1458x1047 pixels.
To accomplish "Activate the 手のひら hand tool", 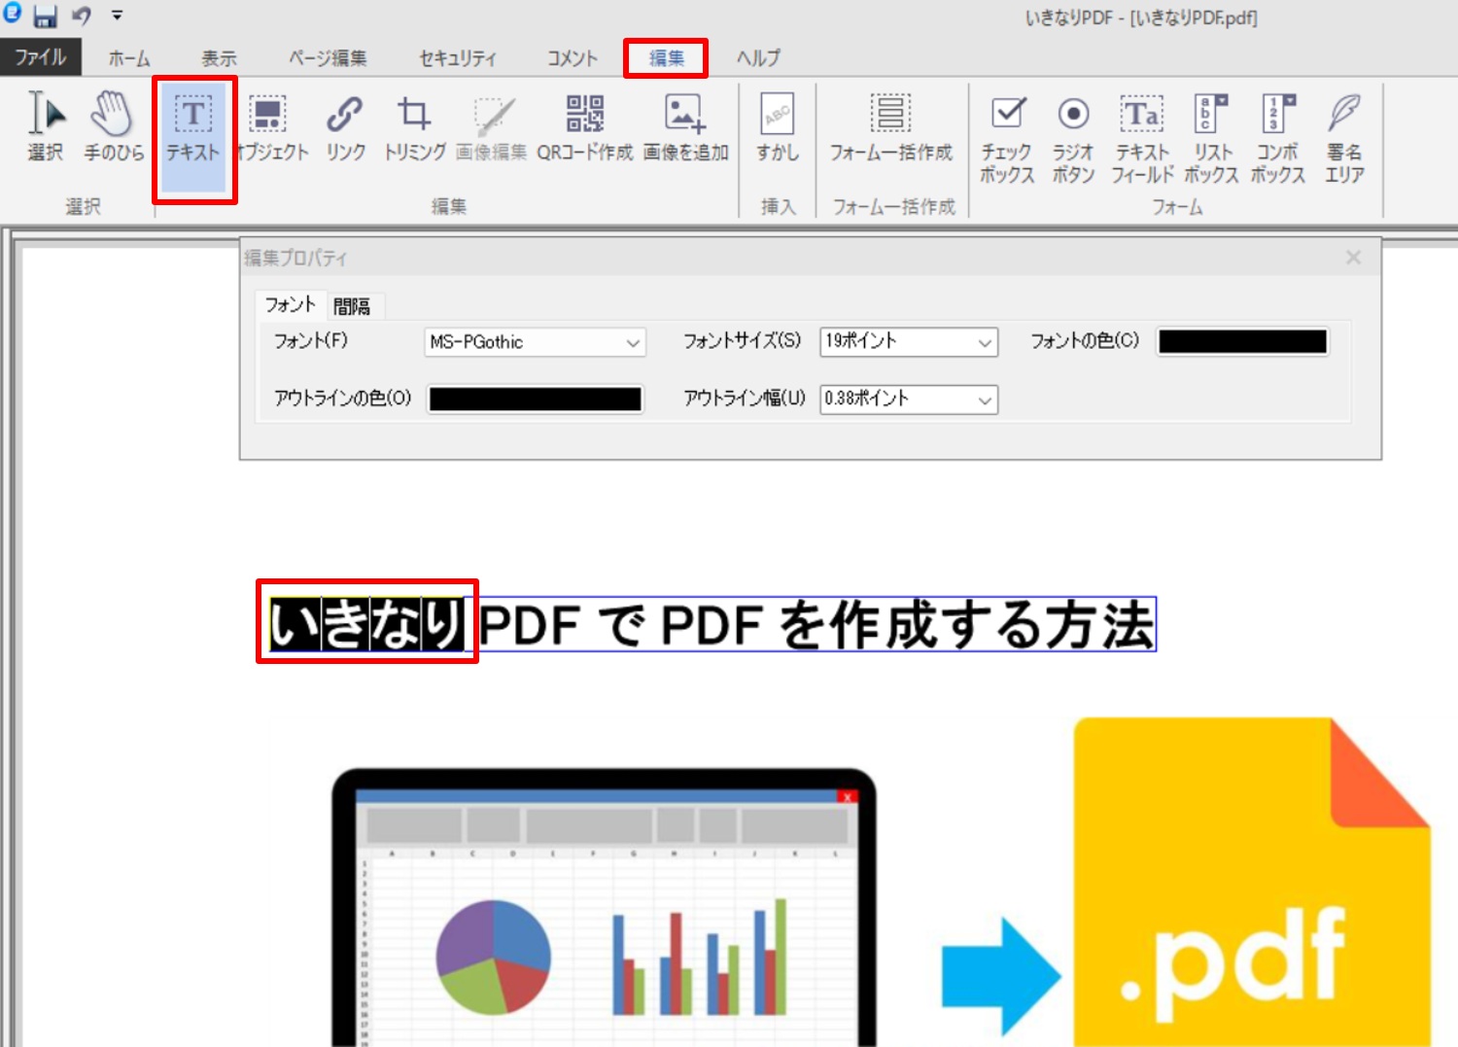I will [x=113, y=127].
